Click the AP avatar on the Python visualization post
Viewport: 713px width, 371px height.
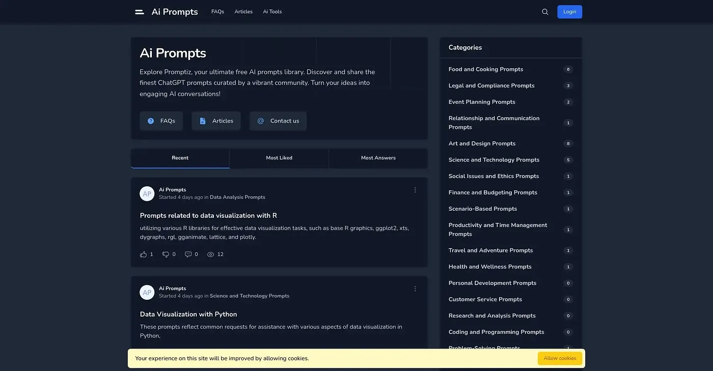(x=147, y=292)
